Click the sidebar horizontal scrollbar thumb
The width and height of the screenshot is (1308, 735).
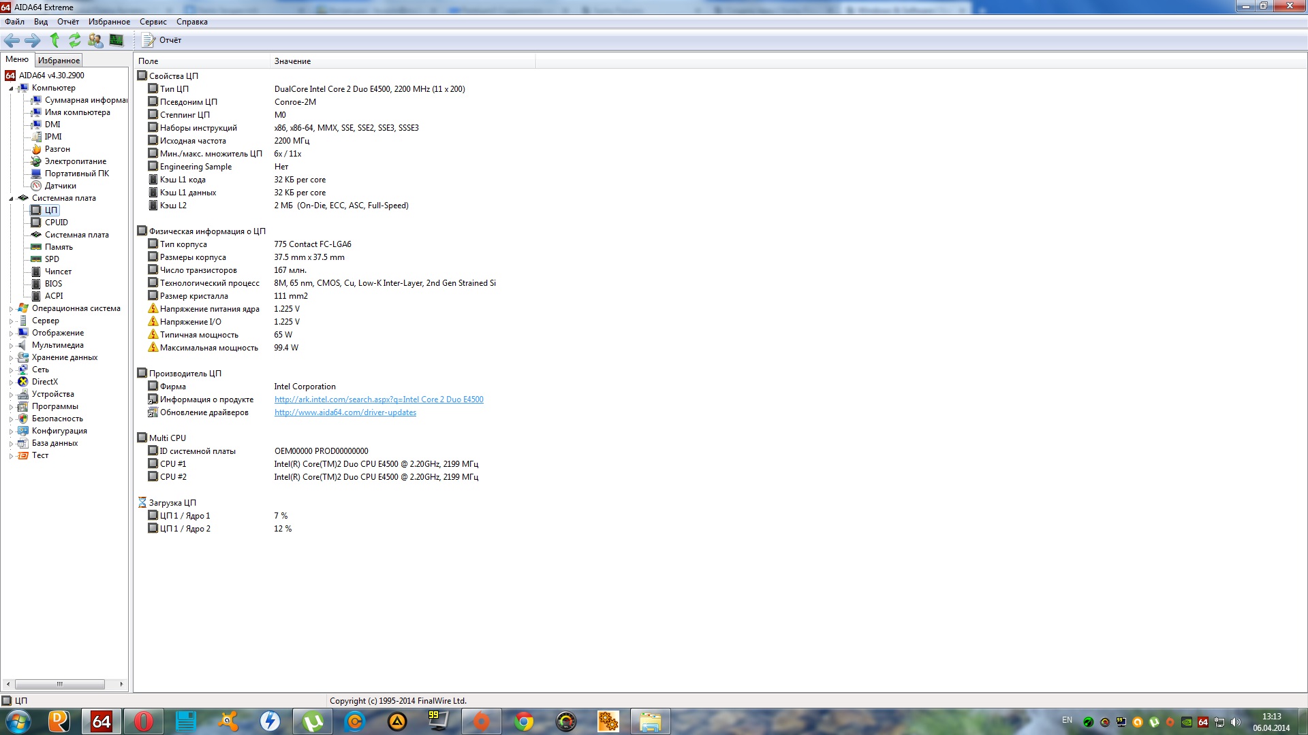pos(60,684)
